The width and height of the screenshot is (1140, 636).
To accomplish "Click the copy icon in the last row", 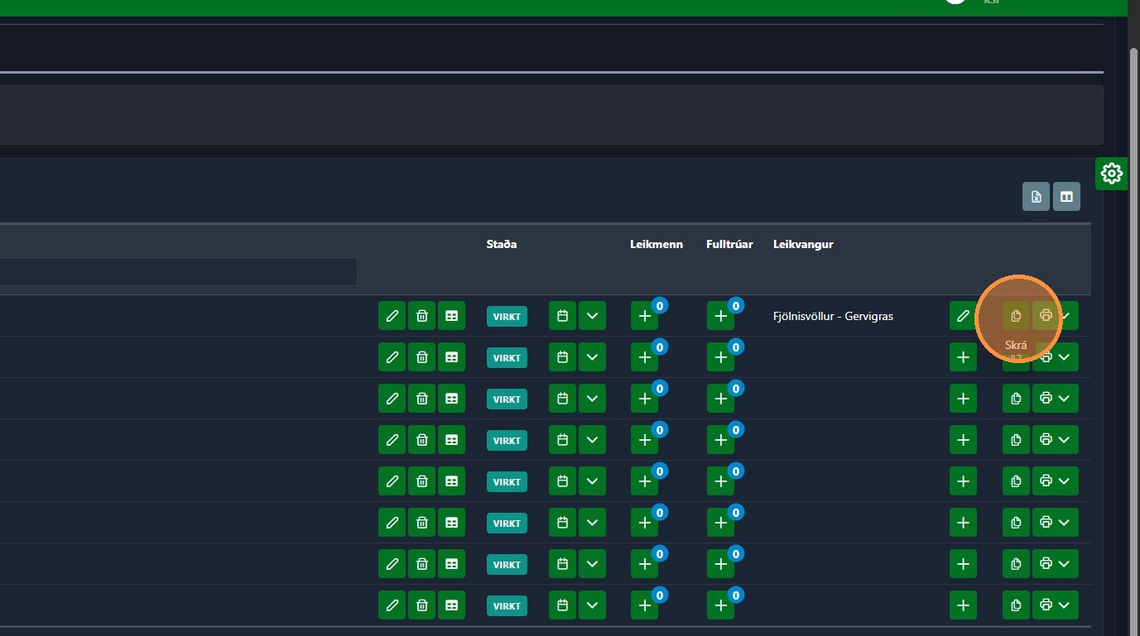I will 1016,605.
